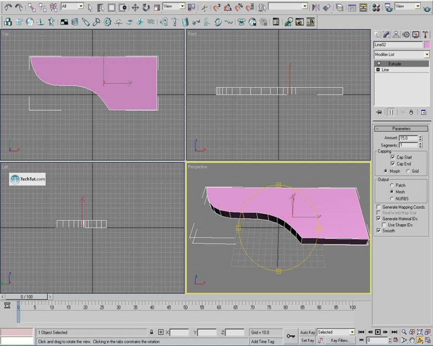Click Remove Modifier trash icon
The image size is (433, 346).
tap(411, 112)
